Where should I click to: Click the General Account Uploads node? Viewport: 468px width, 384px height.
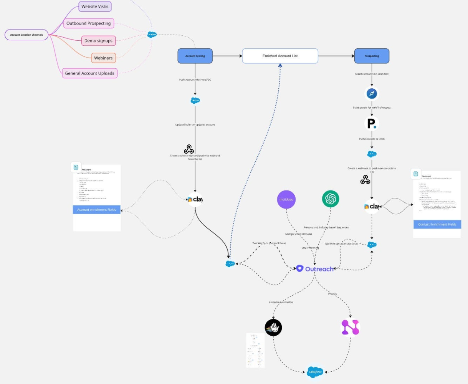pyautogui.click(x=89, y=73)
